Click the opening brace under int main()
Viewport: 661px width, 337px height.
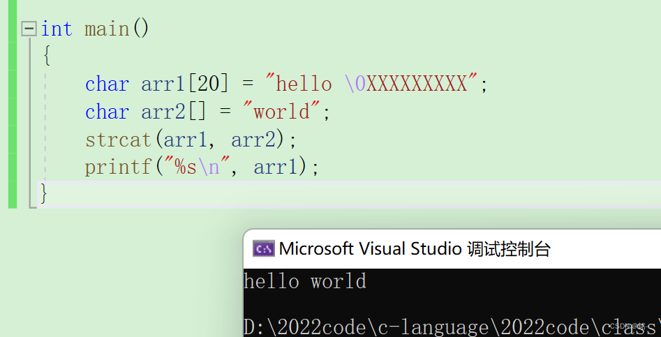click(47, 56)
